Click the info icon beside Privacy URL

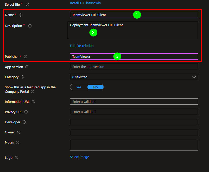coord(26,112)
